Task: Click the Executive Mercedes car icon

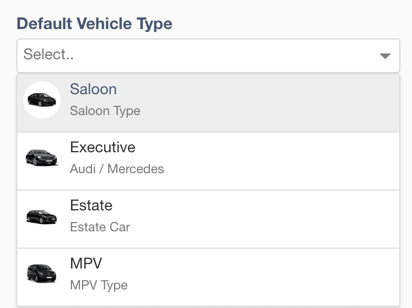Action: tap(41, 157)
